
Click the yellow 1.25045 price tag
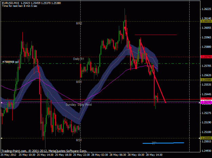point(206,138)
